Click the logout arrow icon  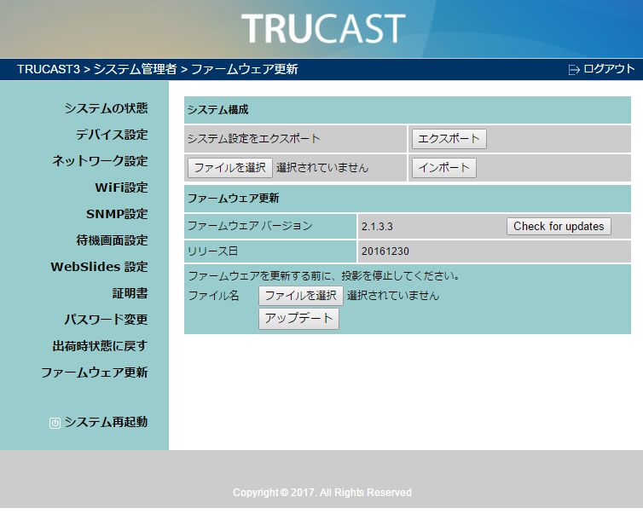point(574,70)
